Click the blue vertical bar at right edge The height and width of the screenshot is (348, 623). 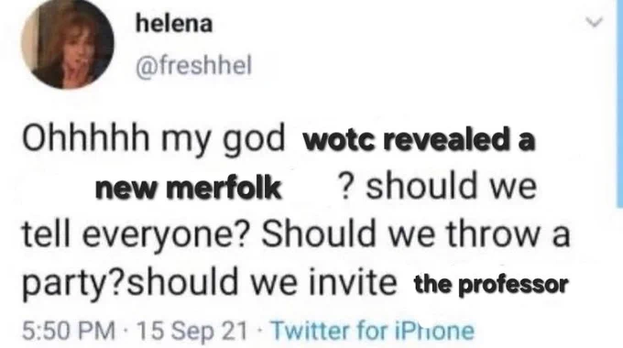tap(619, 103)
